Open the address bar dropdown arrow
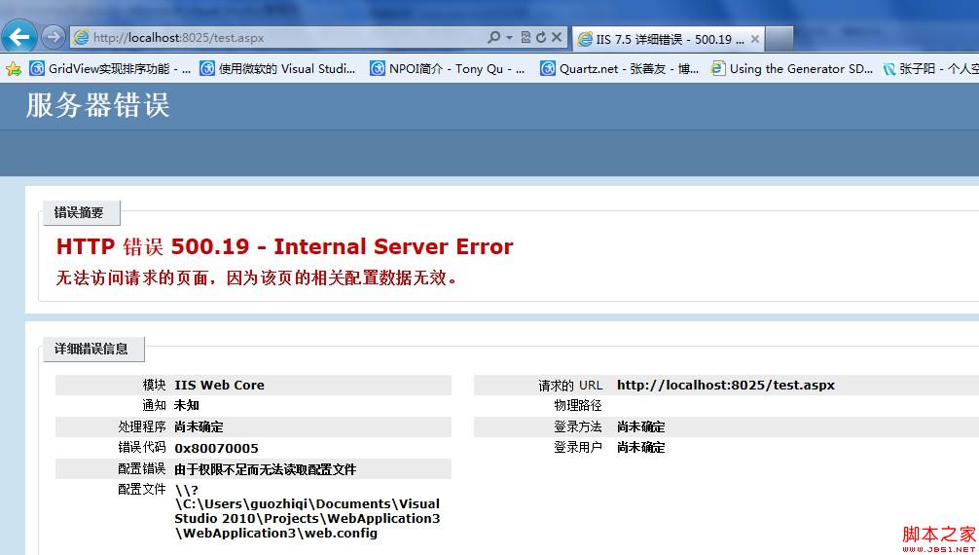Screen dimensions: 979x555 [x=508, y=38]
